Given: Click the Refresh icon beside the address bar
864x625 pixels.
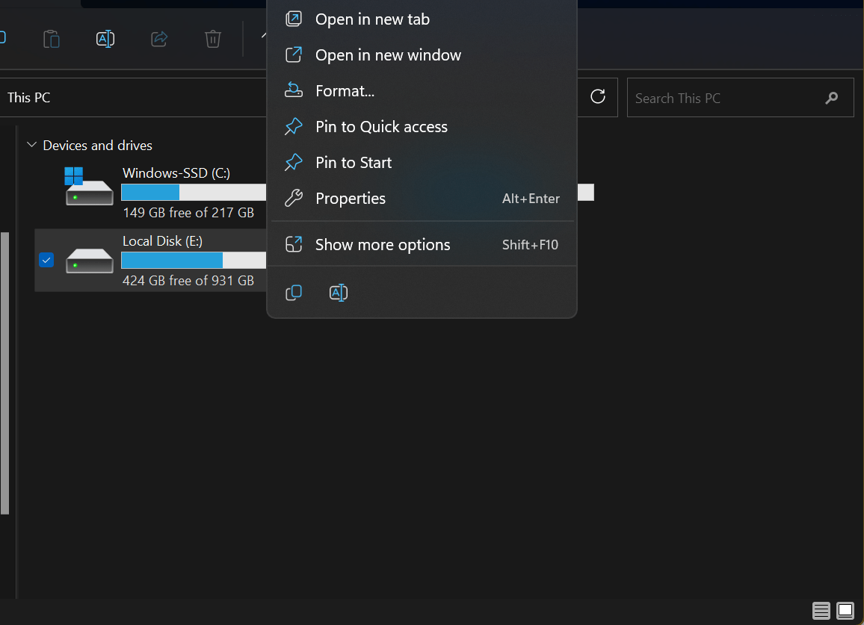Looking at the screenshot, I should point(597,97).
